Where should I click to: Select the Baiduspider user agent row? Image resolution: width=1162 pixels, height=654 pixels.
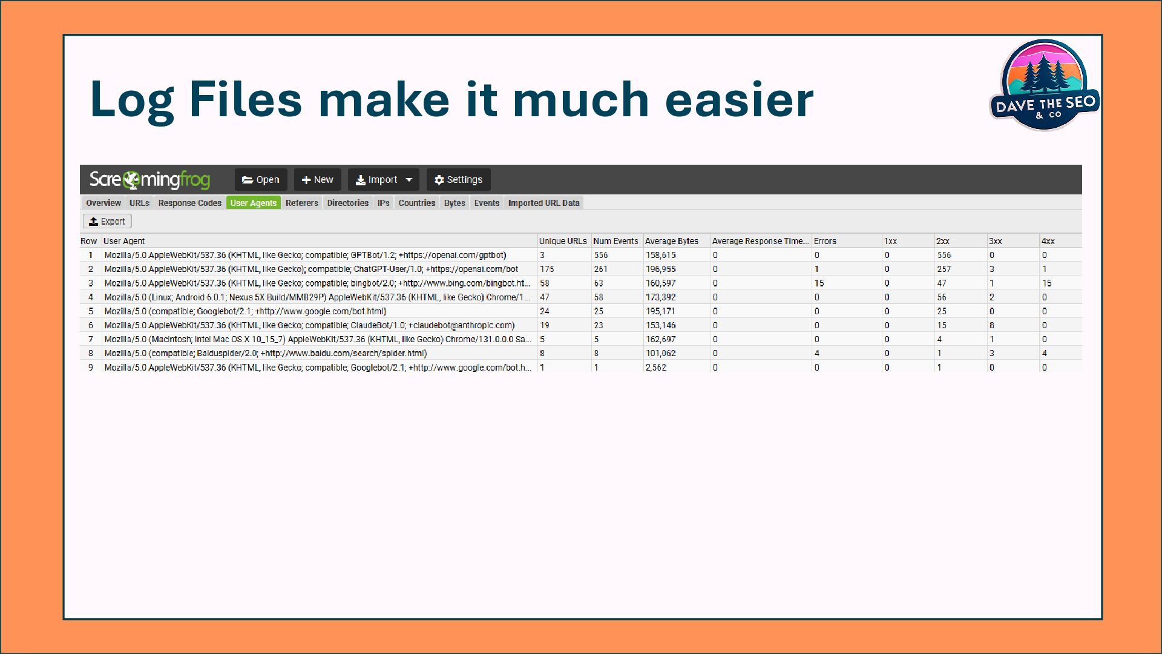(265, 353)
